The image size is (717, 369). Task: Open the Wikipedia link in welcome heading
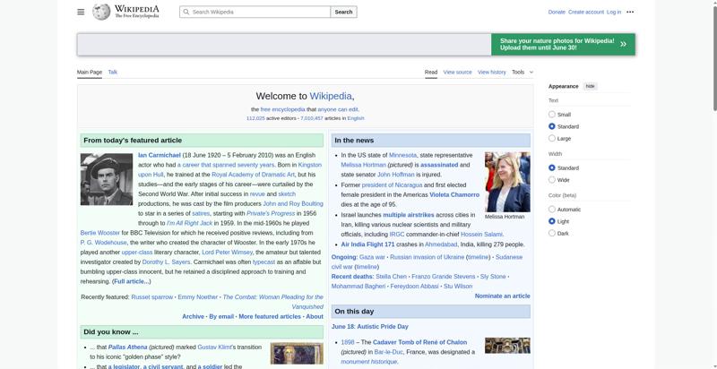point(331,97)
